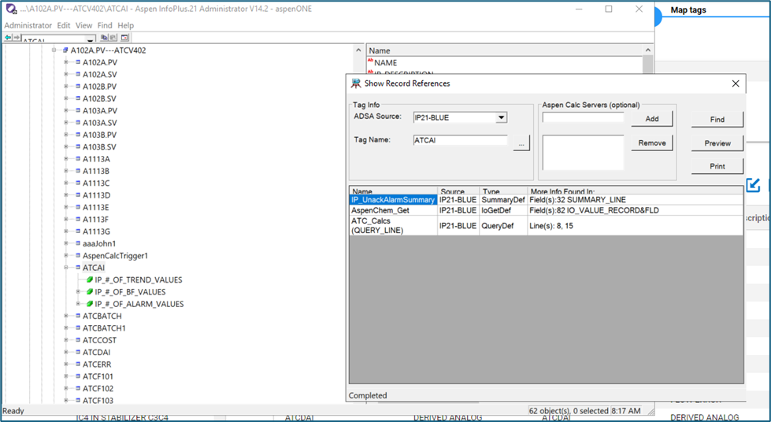Screen dimensions: 771x422
Task: Select the A1113G tree item
Action: click(96, 231)
